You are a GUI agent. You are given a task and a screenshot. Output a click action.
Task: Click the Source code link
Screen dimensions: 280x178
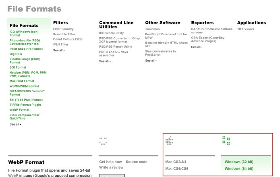[x=137, y=162]
